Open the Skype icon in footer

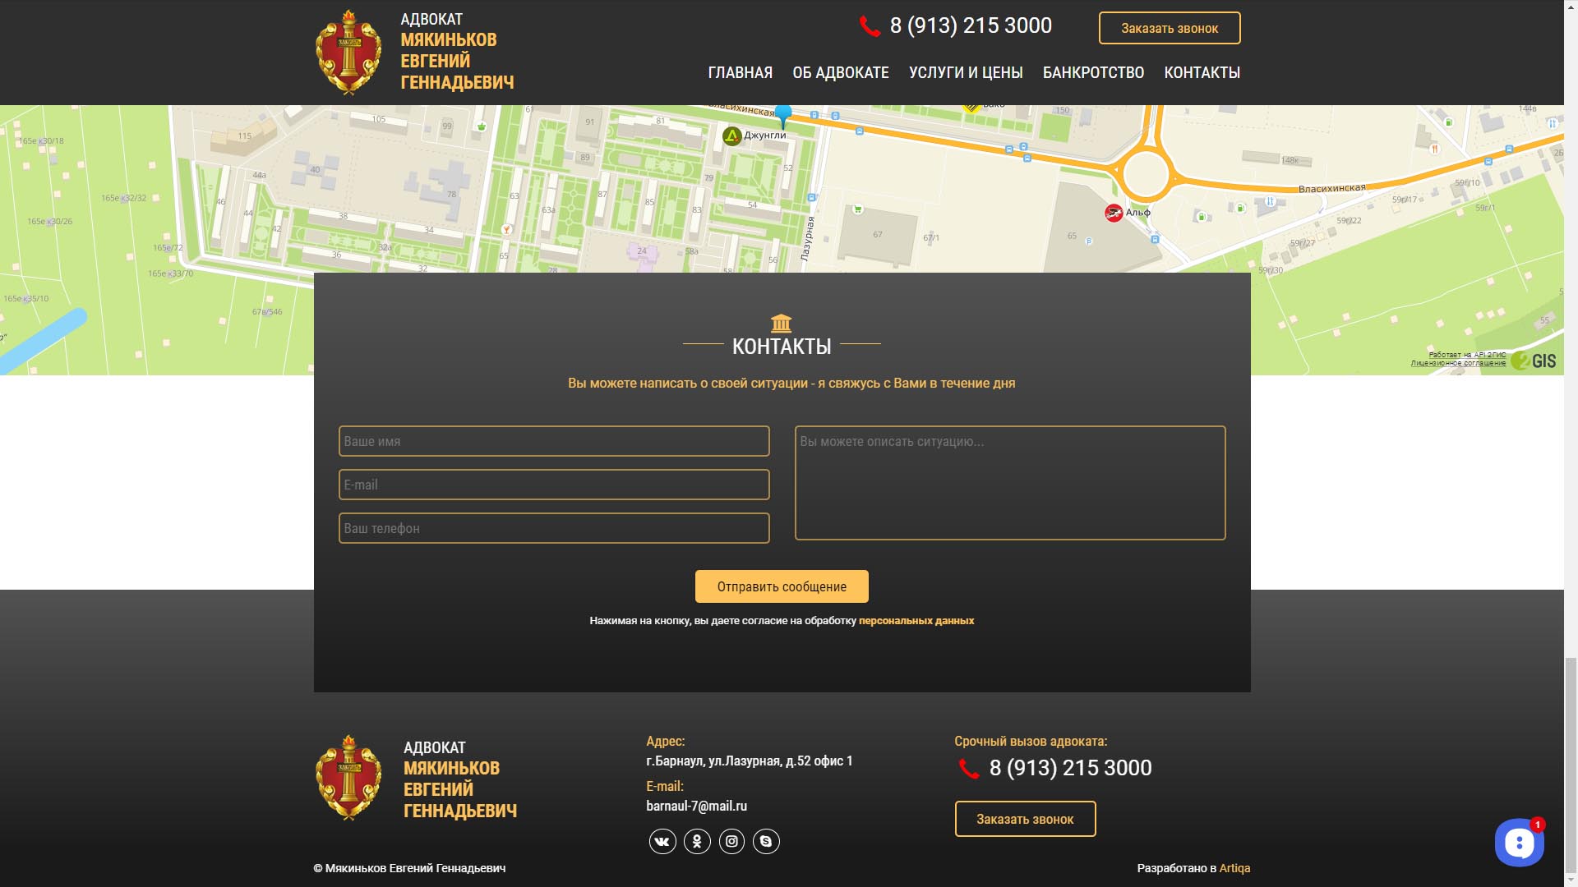coord(766,841)
